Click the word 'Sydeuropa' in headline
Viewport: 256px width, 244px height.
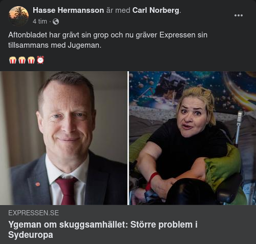click(x=31, y=235)
